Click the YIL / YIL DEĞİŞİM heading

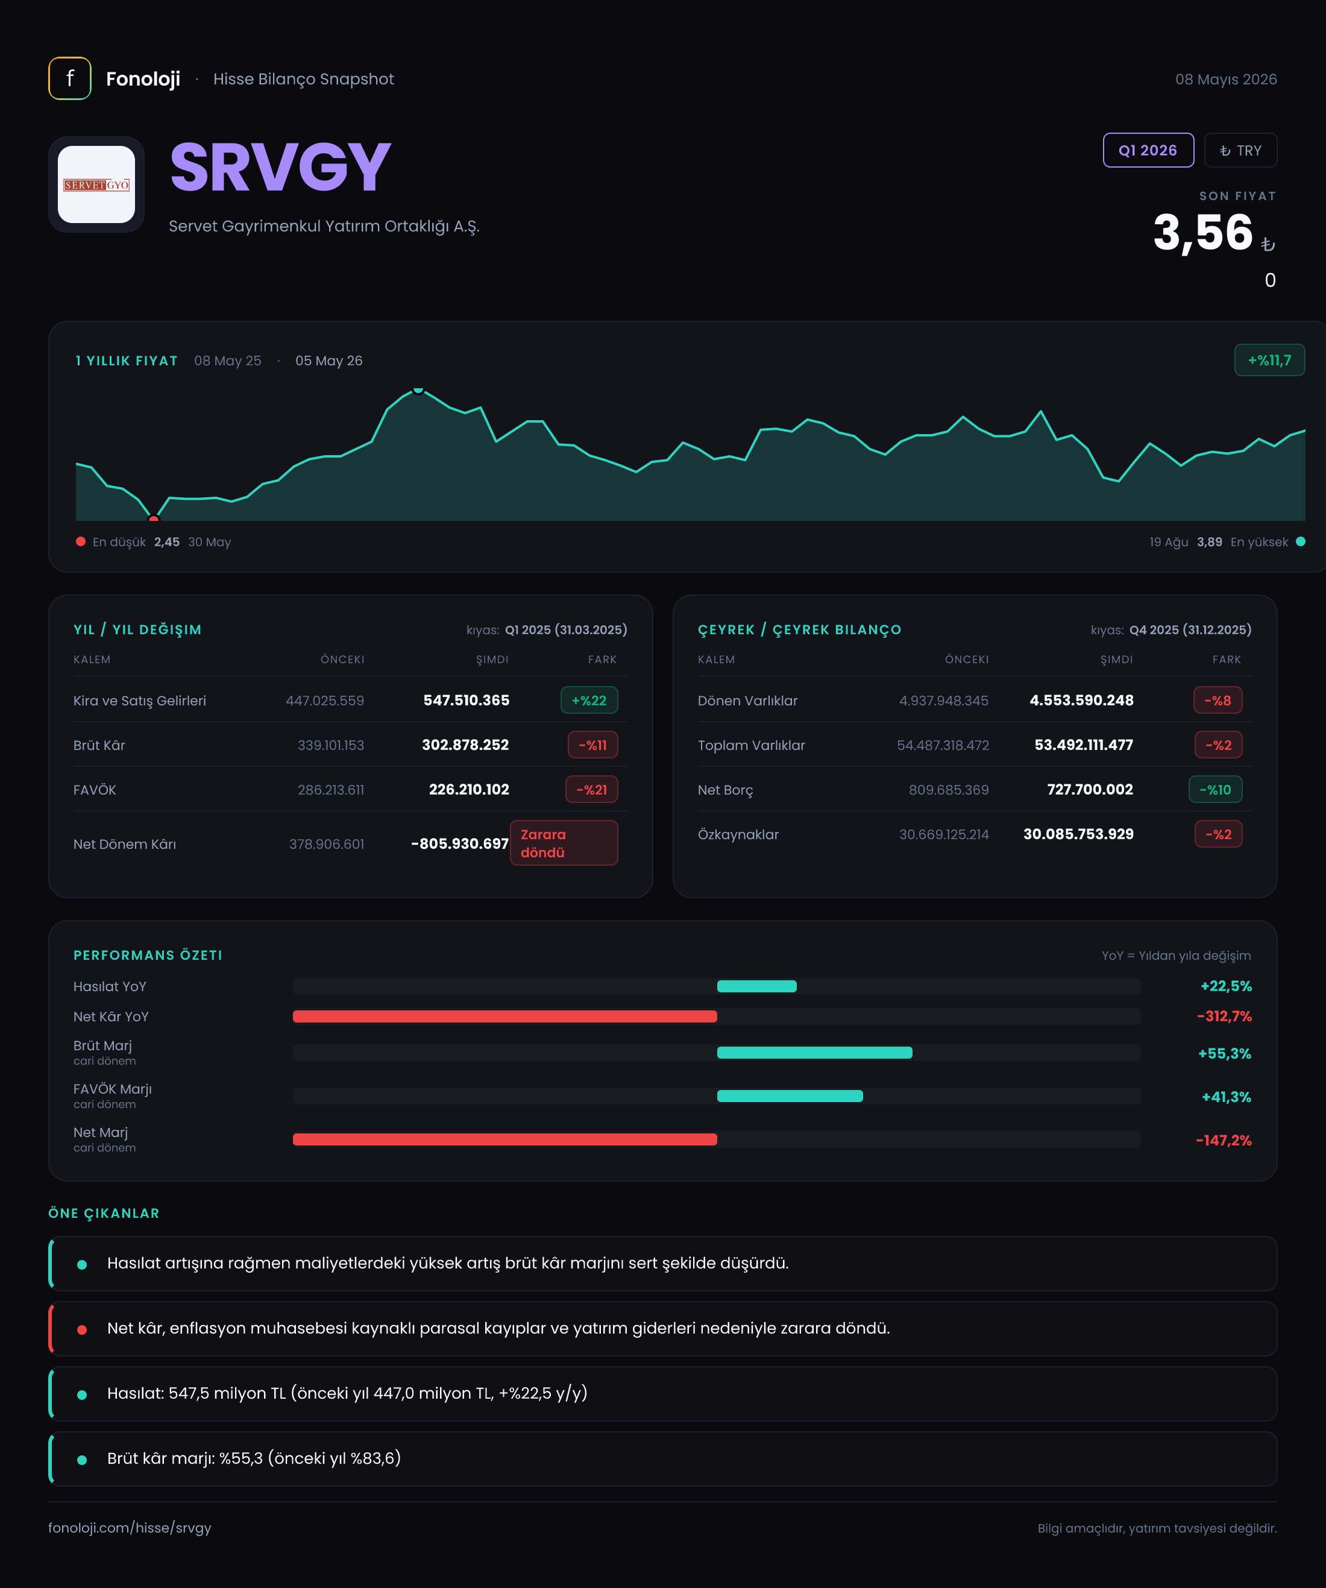[137, 630]
